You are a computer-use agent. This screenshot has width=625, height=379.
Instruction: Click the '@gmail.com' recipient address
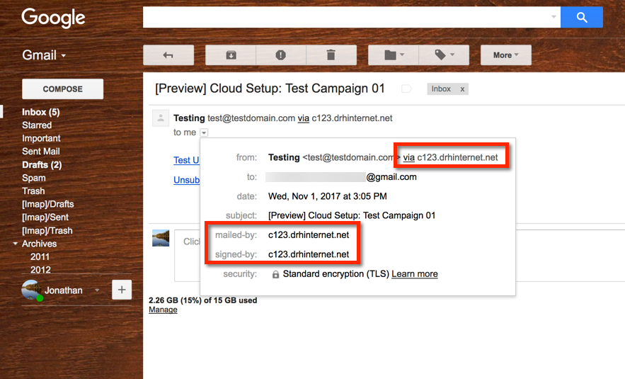coord(391,177)
